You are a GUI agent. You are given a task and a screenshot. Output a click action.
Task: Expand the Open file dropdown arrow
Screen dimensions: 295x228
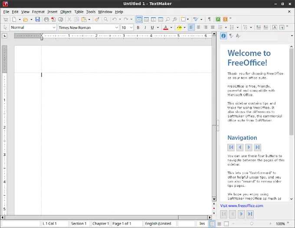click(x=31, y=19)
